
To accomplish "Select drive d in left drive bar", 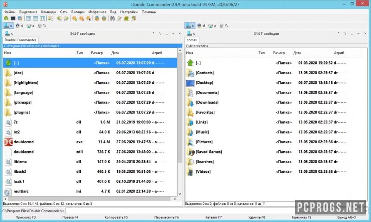I will pos(19,26).
